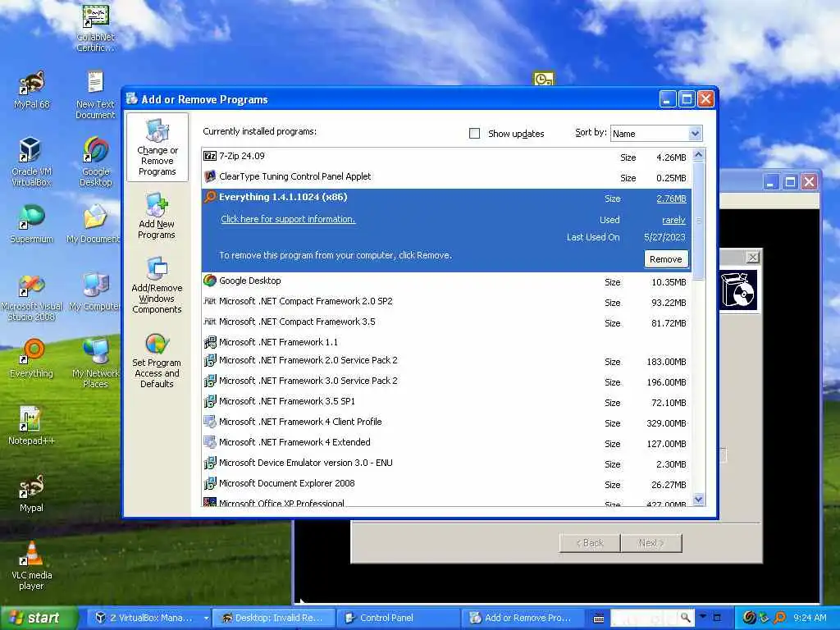Viewport: 840px width, 630px height.
Task: Open VLC media player desktop icon
Action: (32, 565)
